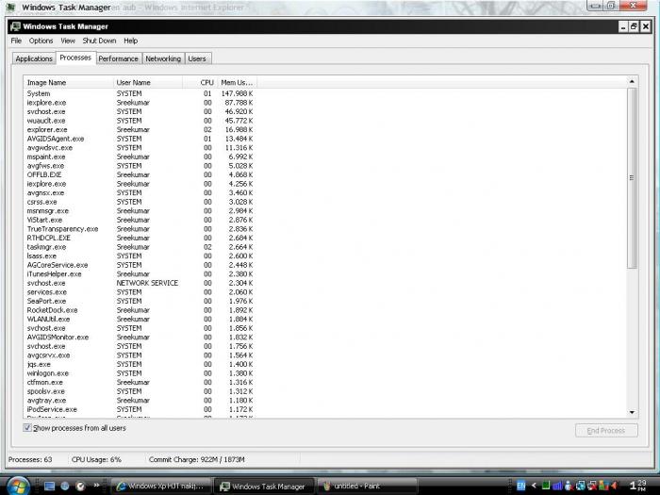Sort by Mem Usage column header
This screenshot has height=495, width=660.
click(237, 83)
